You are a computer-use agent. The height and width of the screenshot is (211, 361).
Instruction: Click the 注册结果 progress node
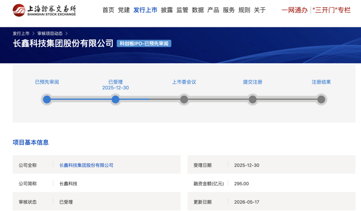coord(321,99)
